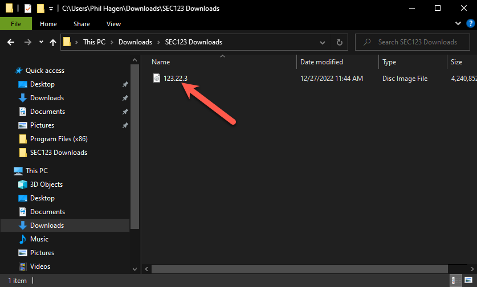Open Videos under This PC
The image size is (477, 287).
tap(40, 266)
